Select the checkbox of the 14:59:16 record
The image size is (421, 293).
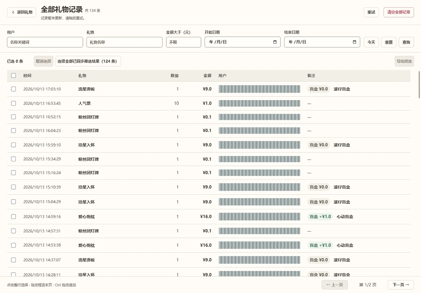point(13,217)
